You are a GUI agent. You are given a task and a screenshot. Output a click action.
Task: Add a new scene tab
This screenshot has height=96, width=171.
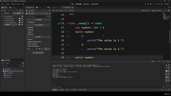(x=76, y=7)
